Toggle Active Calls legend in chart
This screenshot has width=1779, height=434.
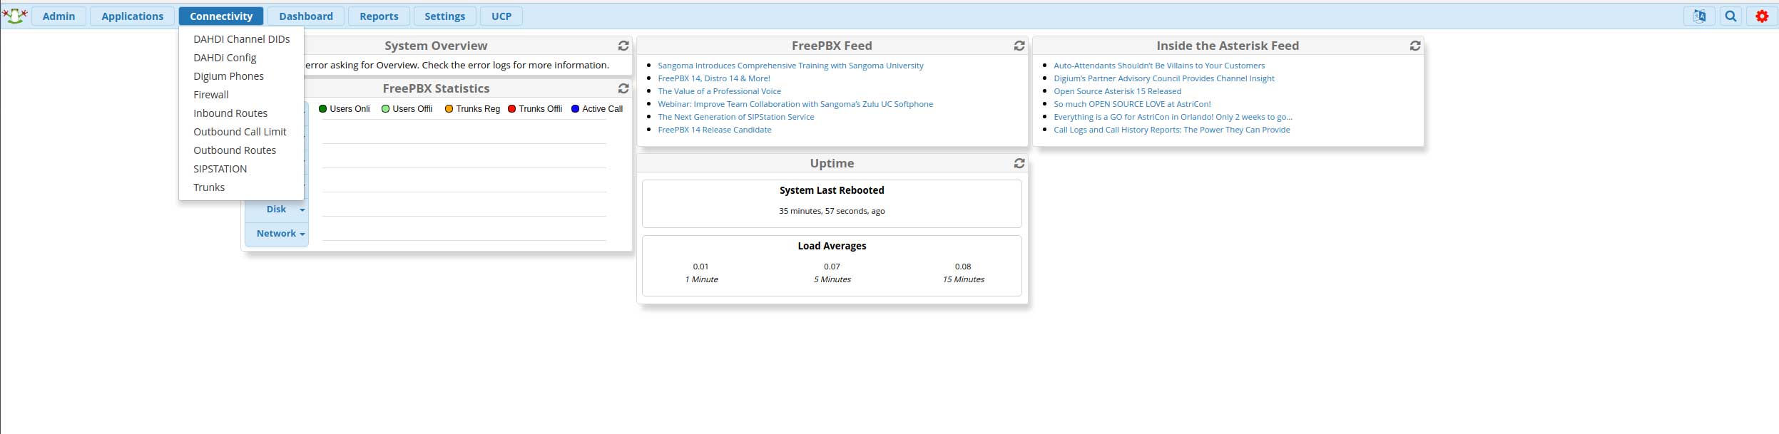tap(597, 109)
